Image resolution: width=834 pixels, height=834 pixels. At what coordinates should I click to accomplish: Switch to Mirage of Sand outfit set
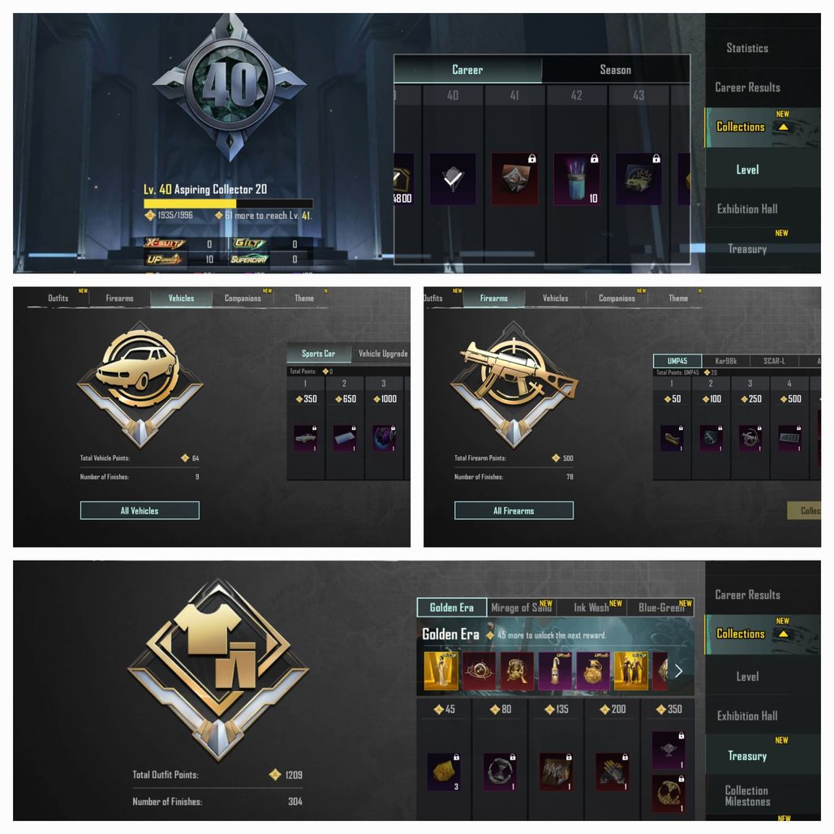pyautogui.click(x=522, y=608)
